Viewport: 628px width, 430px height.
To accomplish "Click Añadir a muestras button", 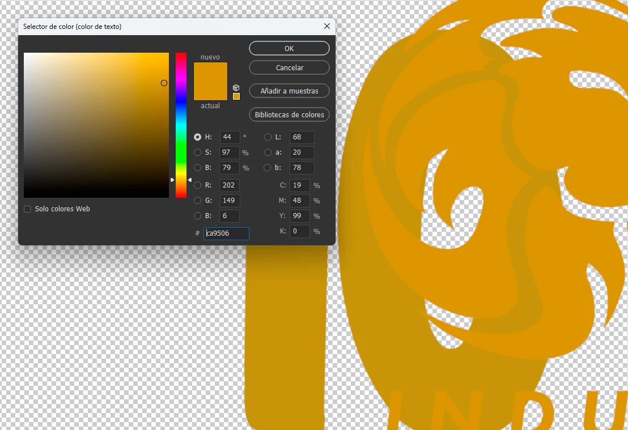I will click(289, 91).
